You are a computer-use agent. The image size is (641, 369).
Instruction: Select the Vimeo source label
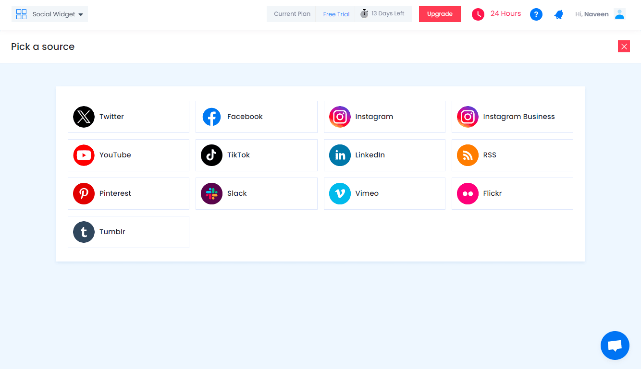[x=367, y=193]
